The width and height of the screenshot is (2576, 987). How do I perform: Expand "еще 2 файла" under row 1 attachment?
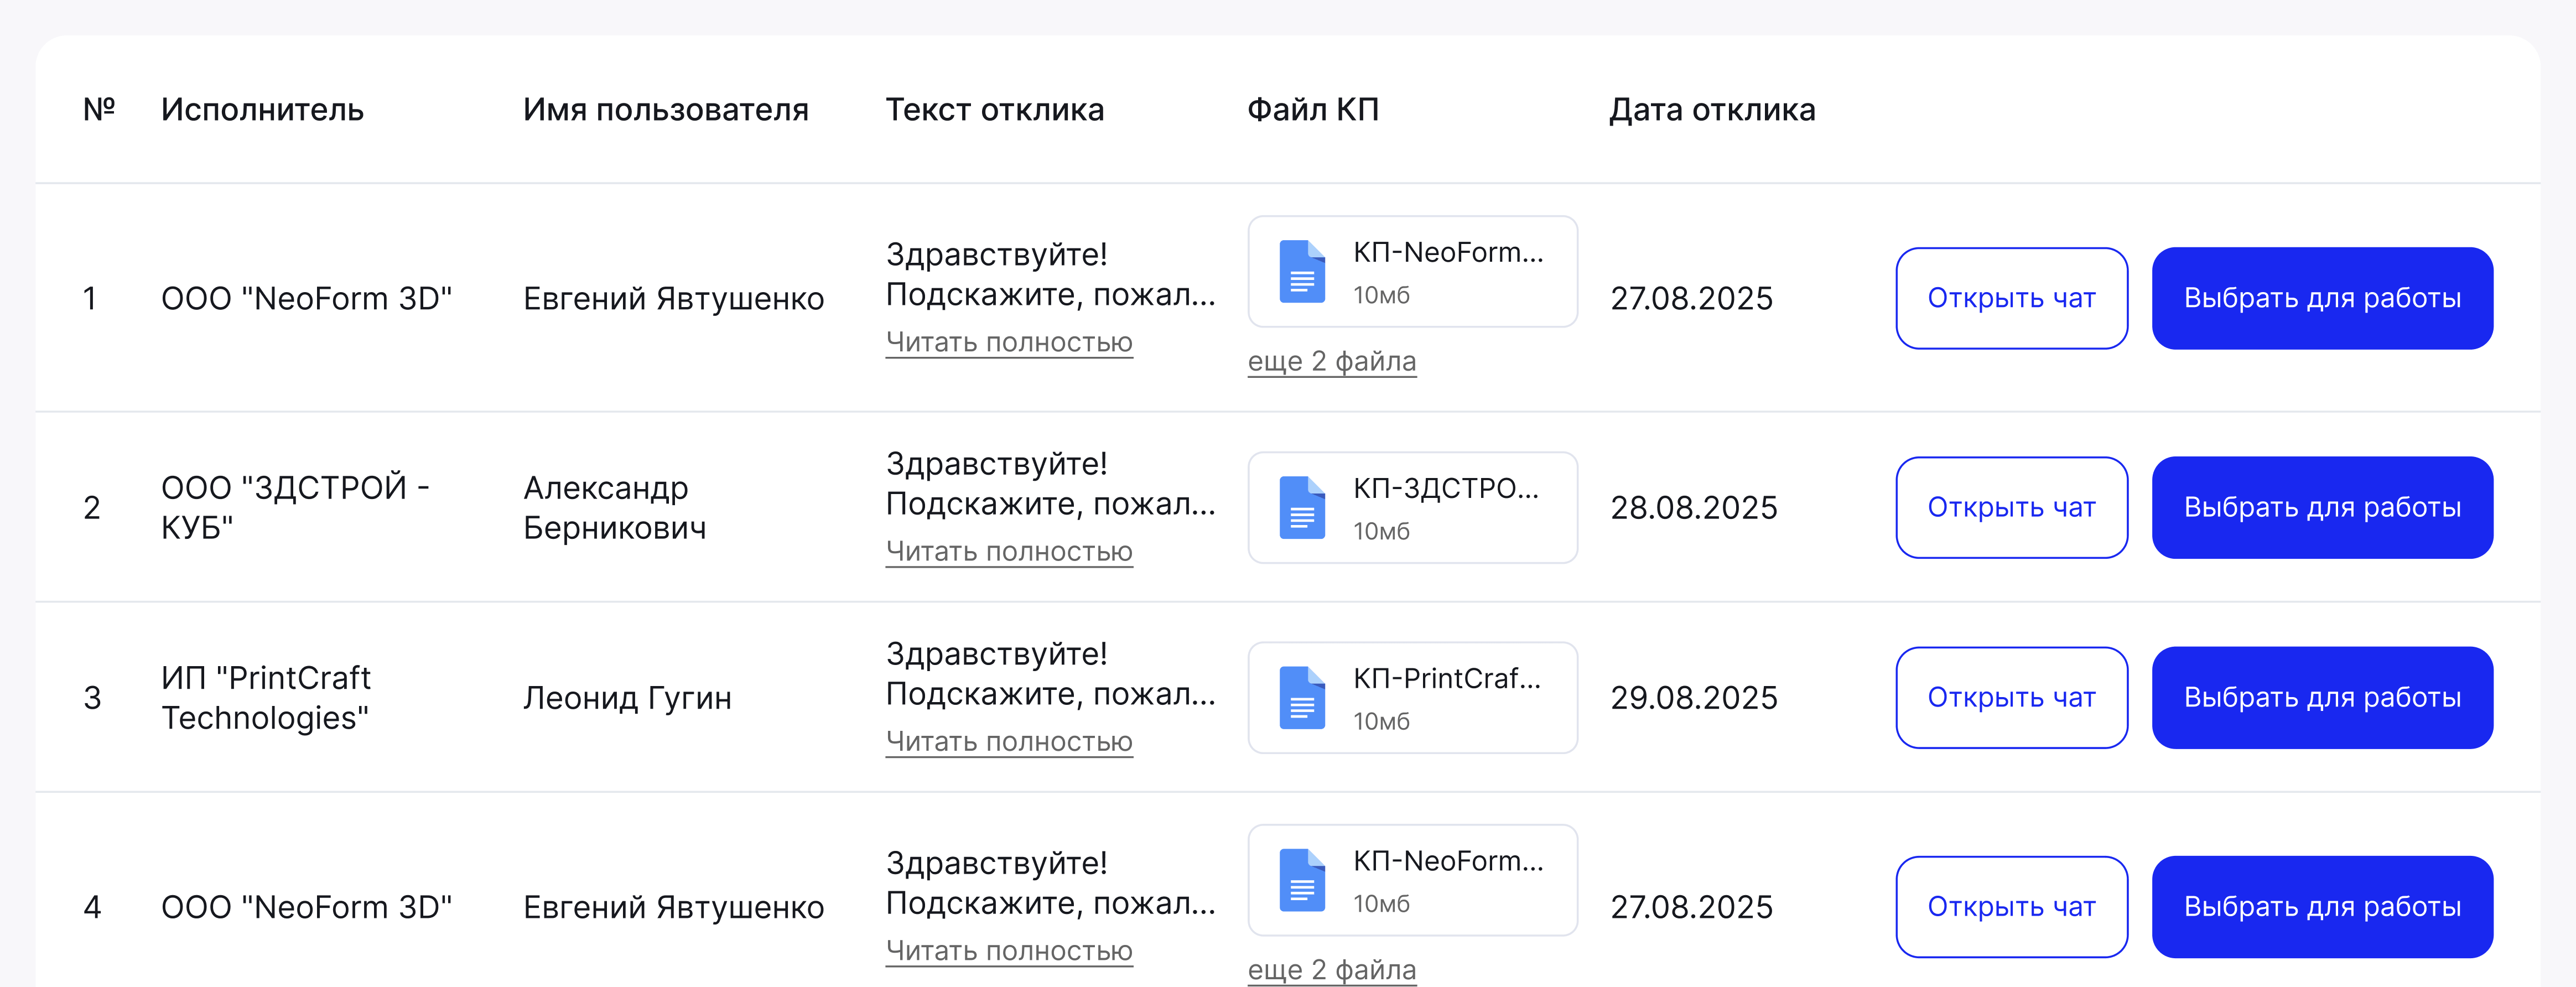1331,361
